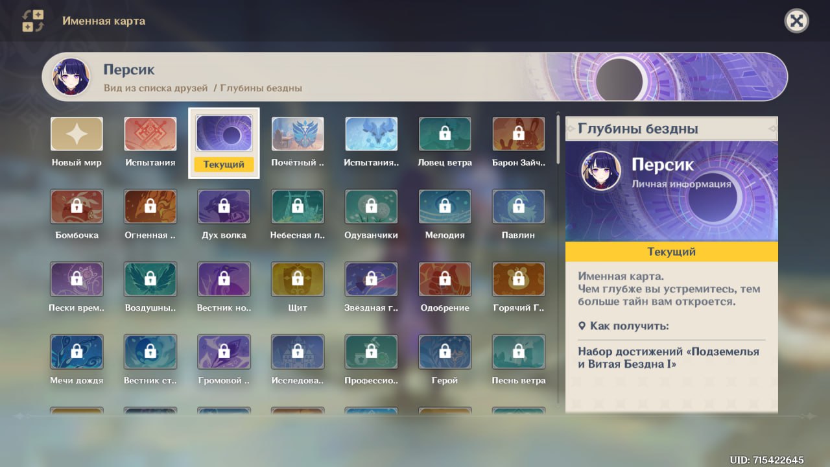Screen dimensions: 830x467
Task: Click the avatar in the top preview banner
Action: (x=71, y=77)
